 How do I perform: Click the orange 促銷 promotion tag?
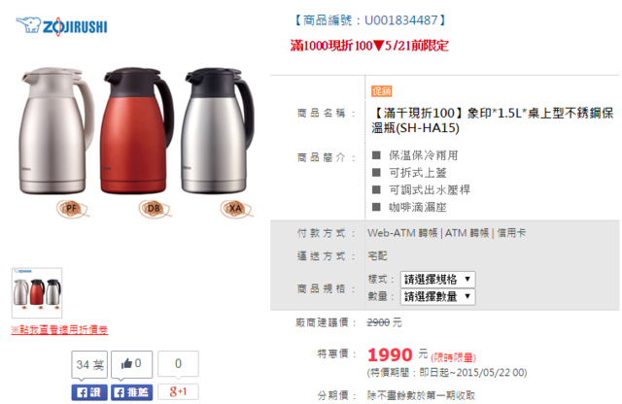tap(381, 91)
